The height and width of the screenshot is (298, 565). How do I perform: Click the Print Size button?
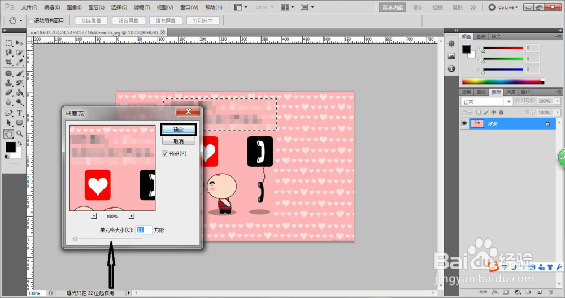203,20
